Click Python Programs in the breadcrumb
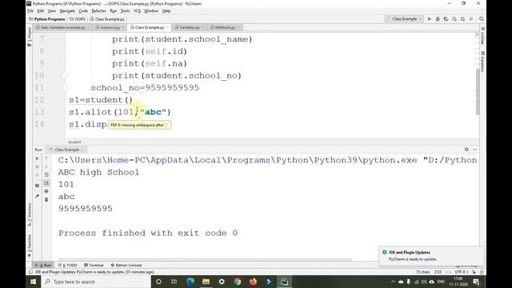Image resolution: width=512 pixels, height=288 pixels. coord(50,19)
